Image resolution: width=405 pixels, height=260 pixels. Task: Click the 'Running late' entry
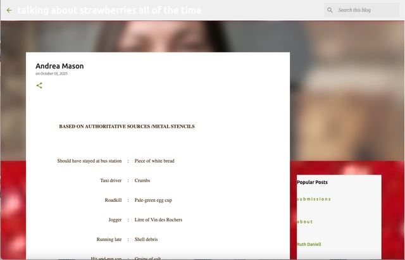pos(109,240)
